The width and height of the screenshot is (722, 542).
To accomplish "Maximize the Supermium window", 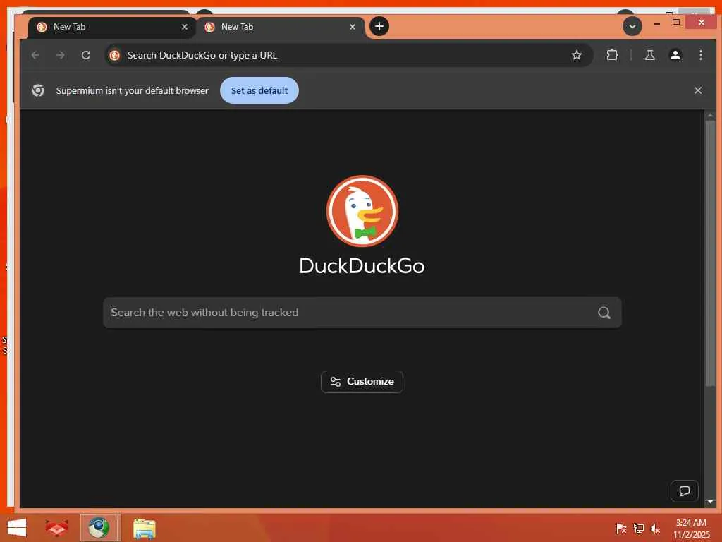I will [676, 22].
